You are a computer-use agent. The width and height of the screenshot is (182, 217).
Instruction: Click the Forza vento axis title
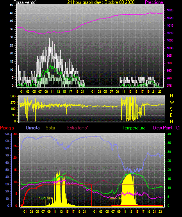[25, 2]
